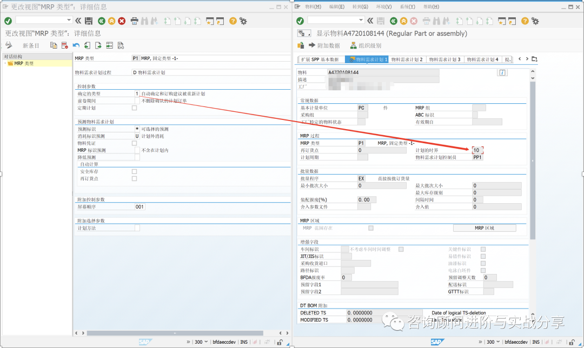
Task: Click green Enter checkmark in material window
Action: (300, 21)
